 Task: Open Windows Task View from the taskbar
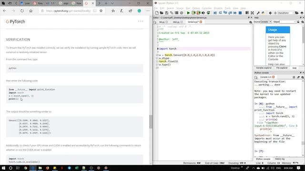(x=18, y=168)
